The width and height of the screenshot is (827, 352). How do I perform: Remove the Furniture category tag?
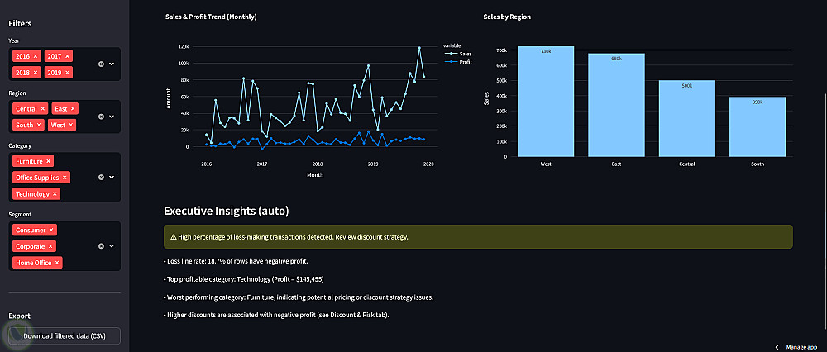tap(49, 161)
